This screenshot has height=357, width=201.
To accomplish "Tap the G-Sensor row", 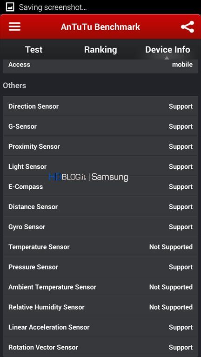I will click(100, 126).
